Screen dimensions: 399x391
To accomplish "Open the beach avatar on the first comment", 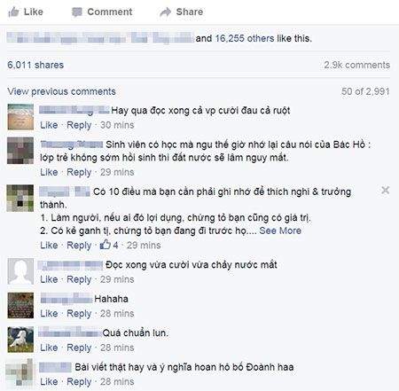I will (20, 117).
